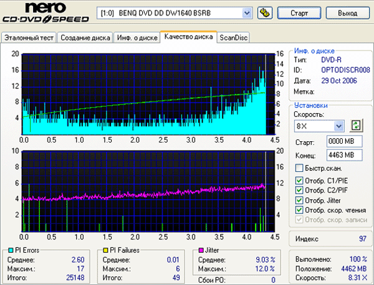Image resolution: width=374 pixels, height=285 pixels.
Task: Select the Инф. о диске tab
Action: point(137,38)
